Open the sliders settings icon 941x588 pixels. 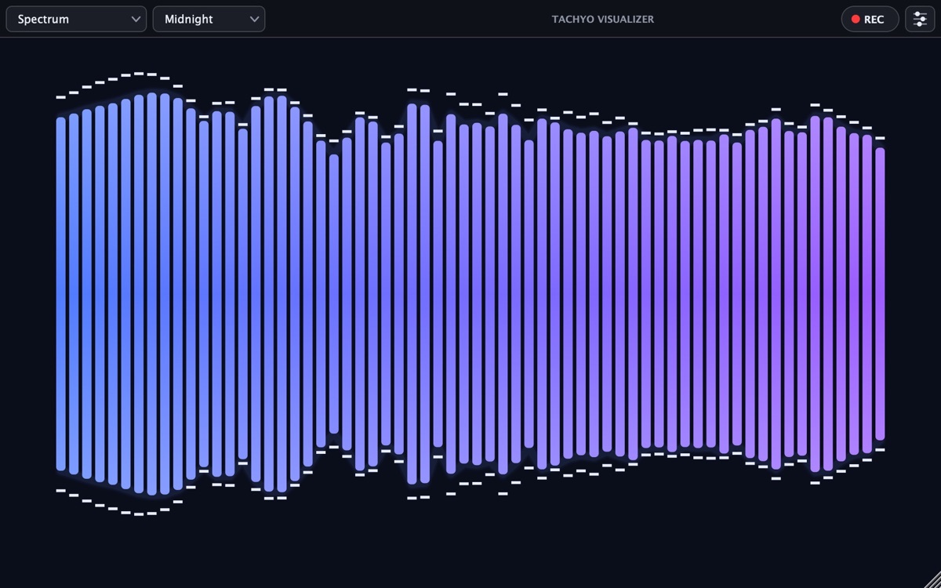pyautogui.click(x=920, y=19)
